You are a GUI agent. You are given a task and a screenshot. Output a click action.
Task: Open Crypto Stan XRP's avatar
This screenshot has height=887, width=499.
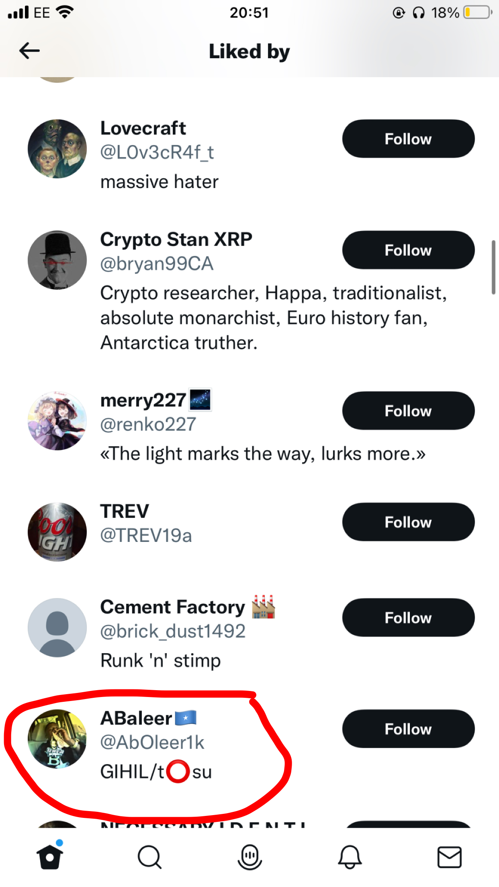tap(57, 260)
